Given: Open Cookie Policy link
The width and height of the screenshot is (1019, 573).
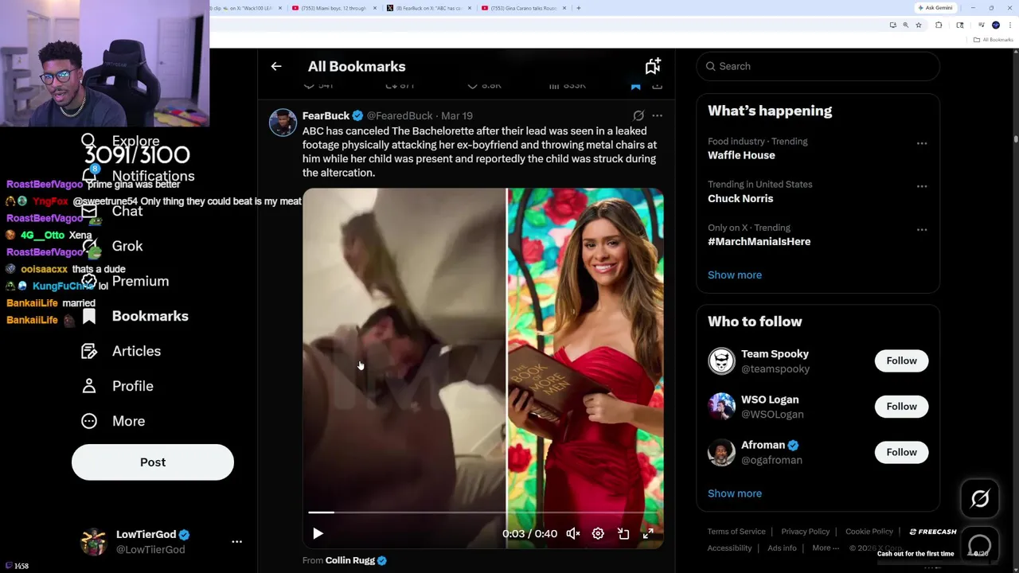Looking at the screenshot, I should (869, 532).
